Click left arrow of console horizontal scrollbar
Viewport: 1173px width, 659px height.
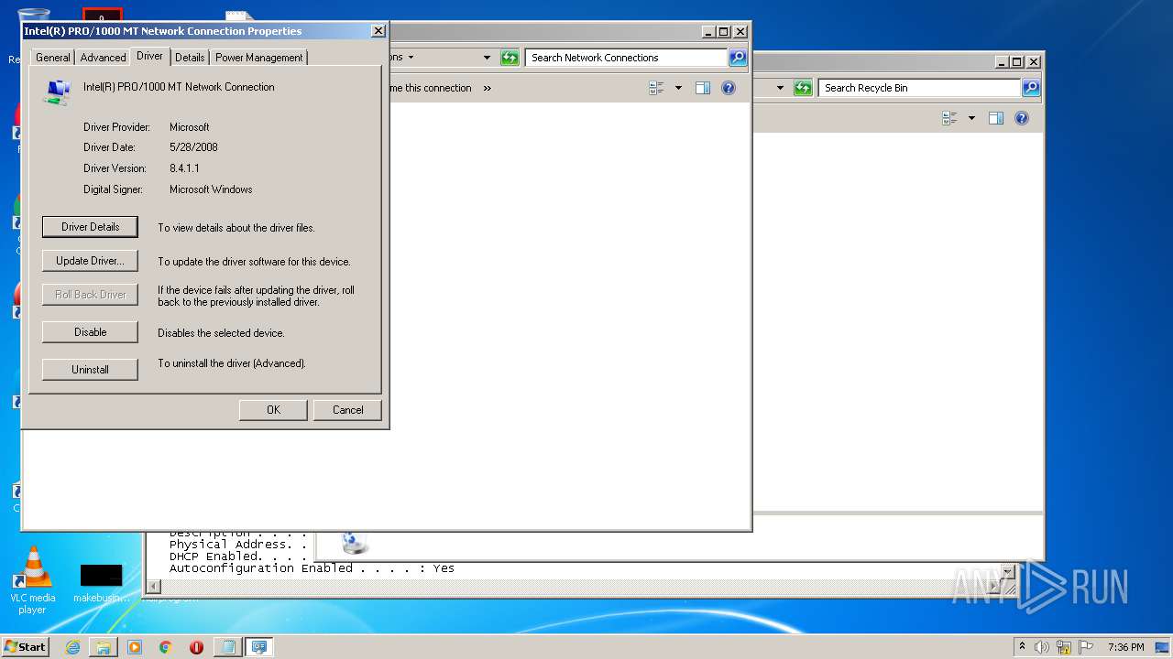pyautogui.click(x=153, y=586)
